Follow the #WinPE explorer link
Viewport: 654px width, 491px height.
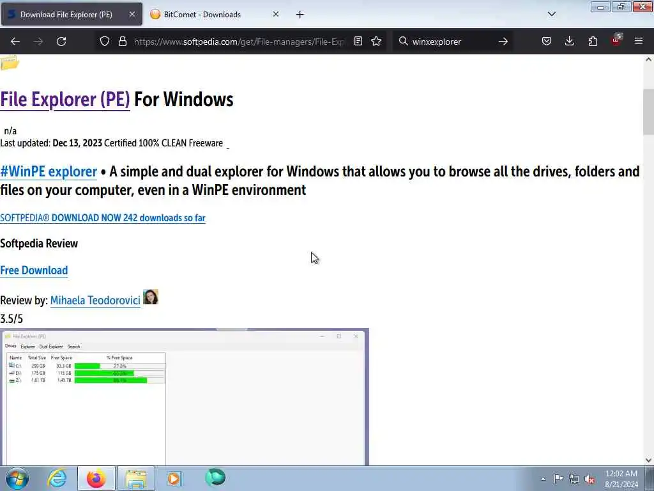click(x=49, y=171)
